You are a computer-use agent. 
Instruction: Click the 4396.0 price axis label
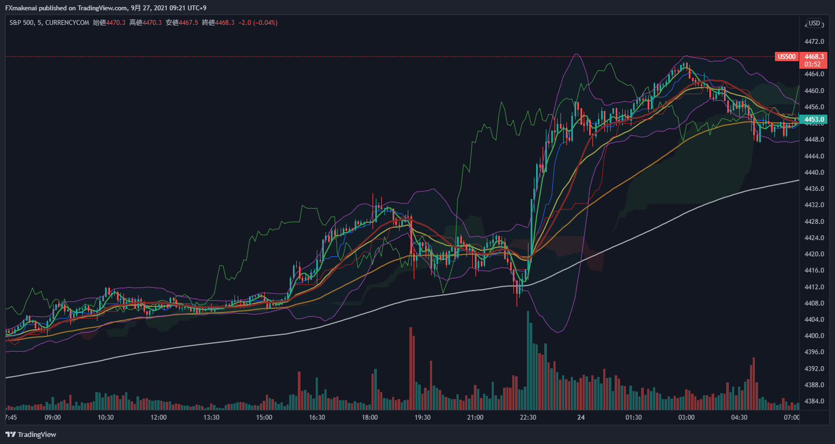coord(814,352)
